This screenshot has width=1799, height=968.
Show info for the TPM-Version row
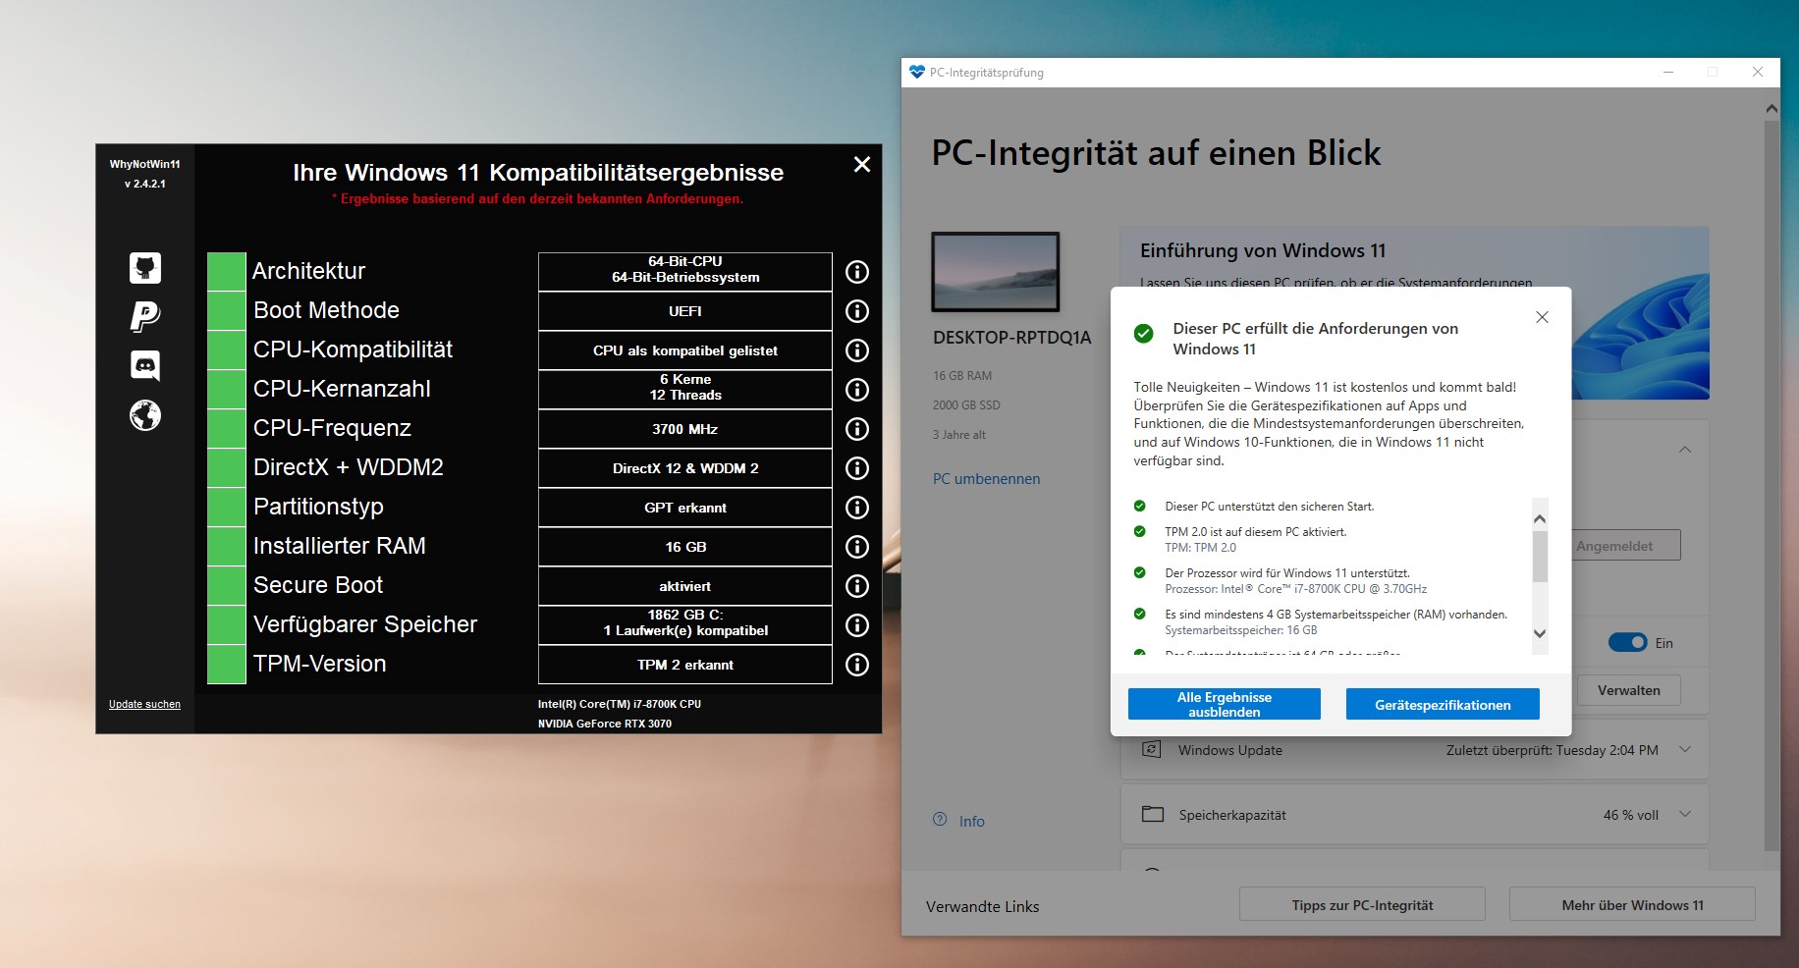click(857, 665)
